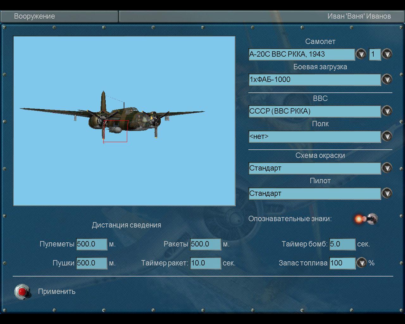Expand the Боевая загрузка loadout dropdown
This screenshot has height=324, width=405.
387,79
